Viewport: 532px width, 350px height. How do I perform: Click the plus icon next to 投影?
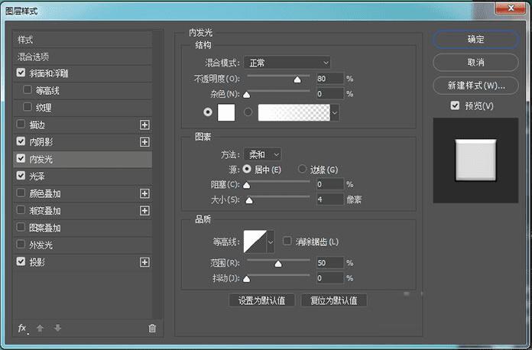tap(144, 262)
